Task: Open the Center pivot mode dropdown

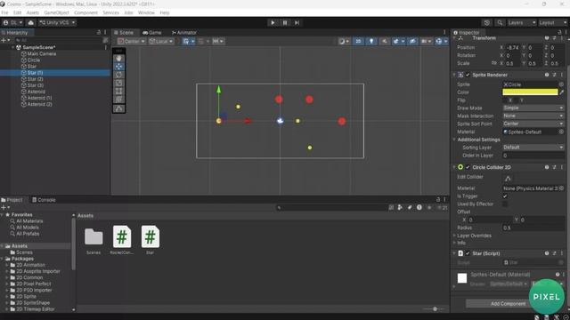Action: (131, 42)
